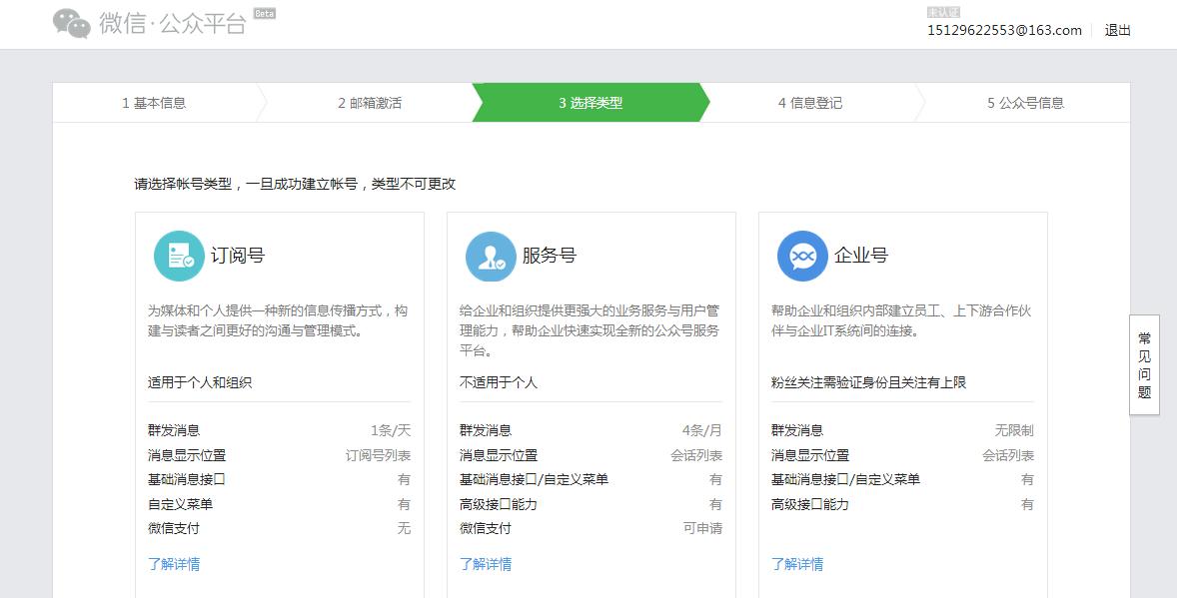
Task: Click the active step 3 选择类型
Action: click(x=588, y=102)
